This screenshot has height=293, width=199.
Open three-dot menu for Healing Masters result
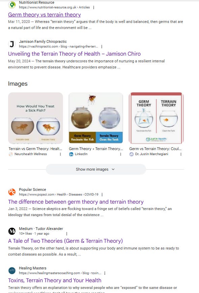[105, 273]
